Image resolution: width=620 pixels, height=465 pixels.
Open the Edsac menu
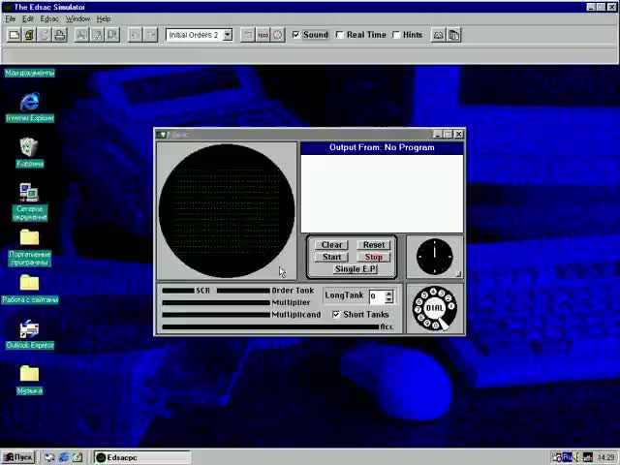pos(48,18)
